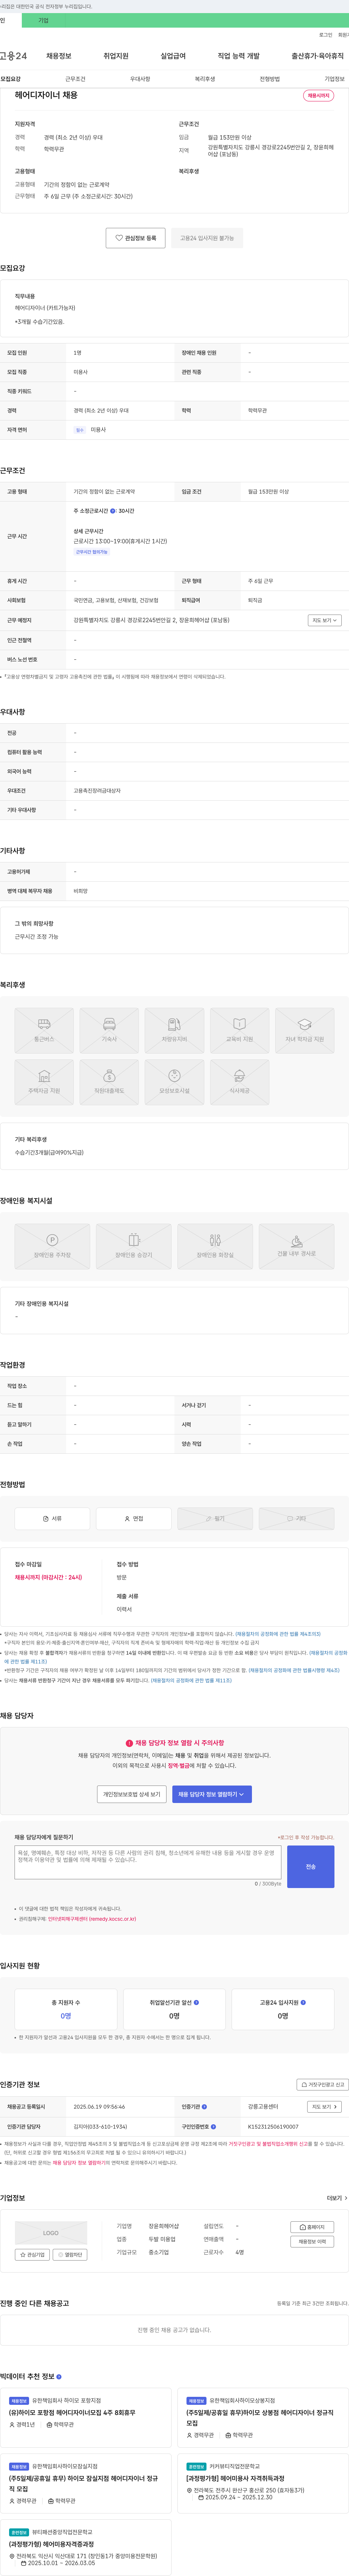The width and height of the screenshot is (349, 2576).
Task: Click 근무시간 협의가능 tag
Action: pos(92,552)
